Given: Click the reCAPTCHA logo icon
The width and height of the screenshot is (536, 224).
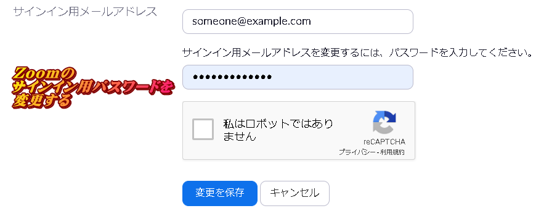Looking at the screenshot, I should pos(384,122).
